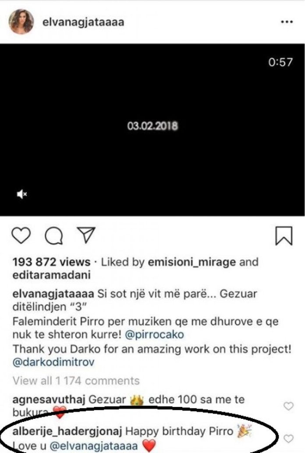The height and width of the screenshot is (453, 305).
Task: Open elvanagjataaaa username in post header
Action: [83, 22]
